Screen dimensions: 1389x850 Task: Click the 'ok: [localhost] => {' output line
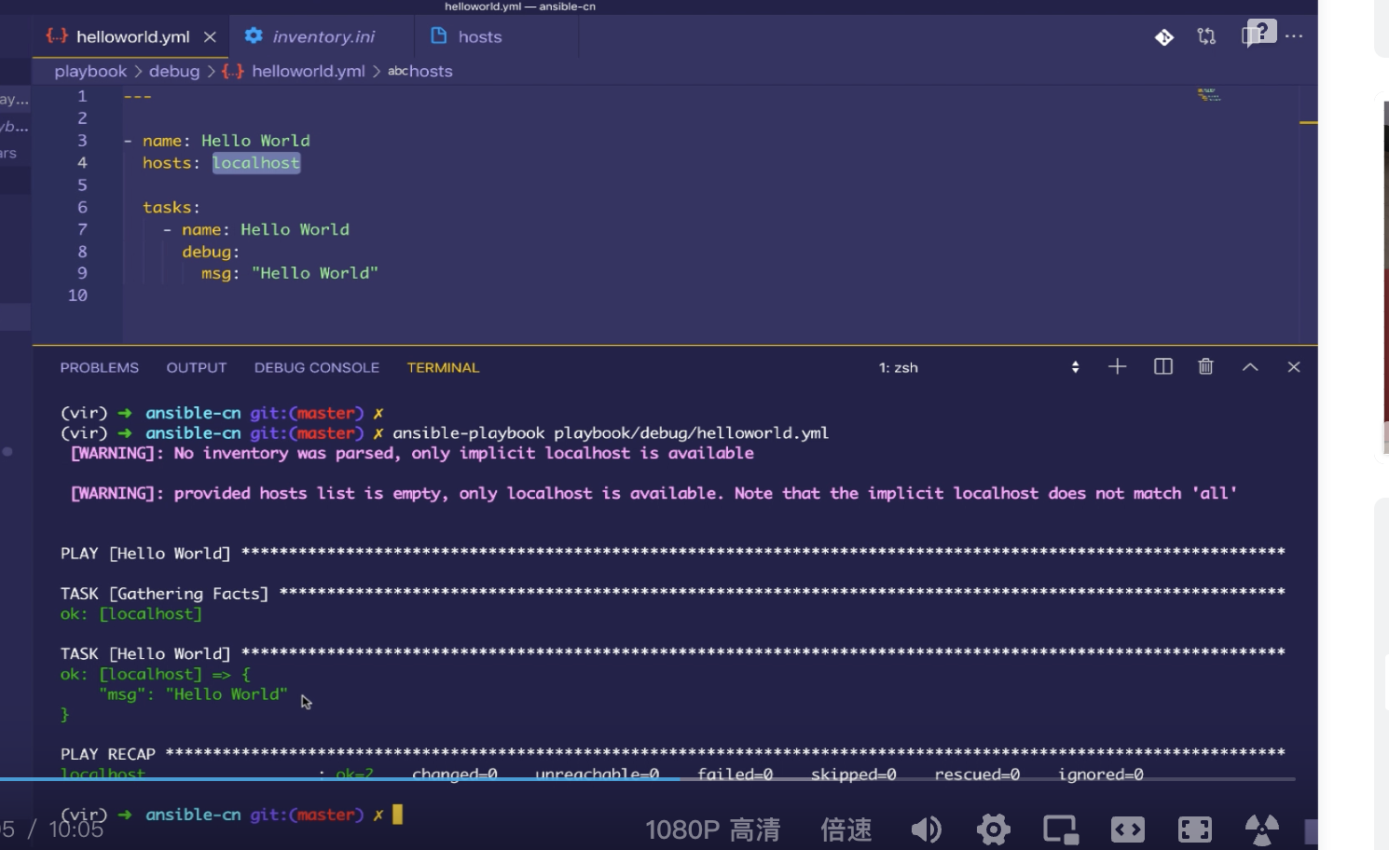(155, 675)
